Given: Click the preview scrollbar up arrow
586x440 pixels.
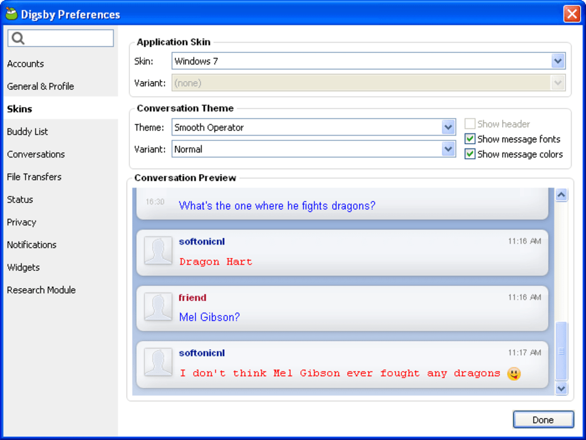Looking at the screenshot, I should click(x=561, y=194).
